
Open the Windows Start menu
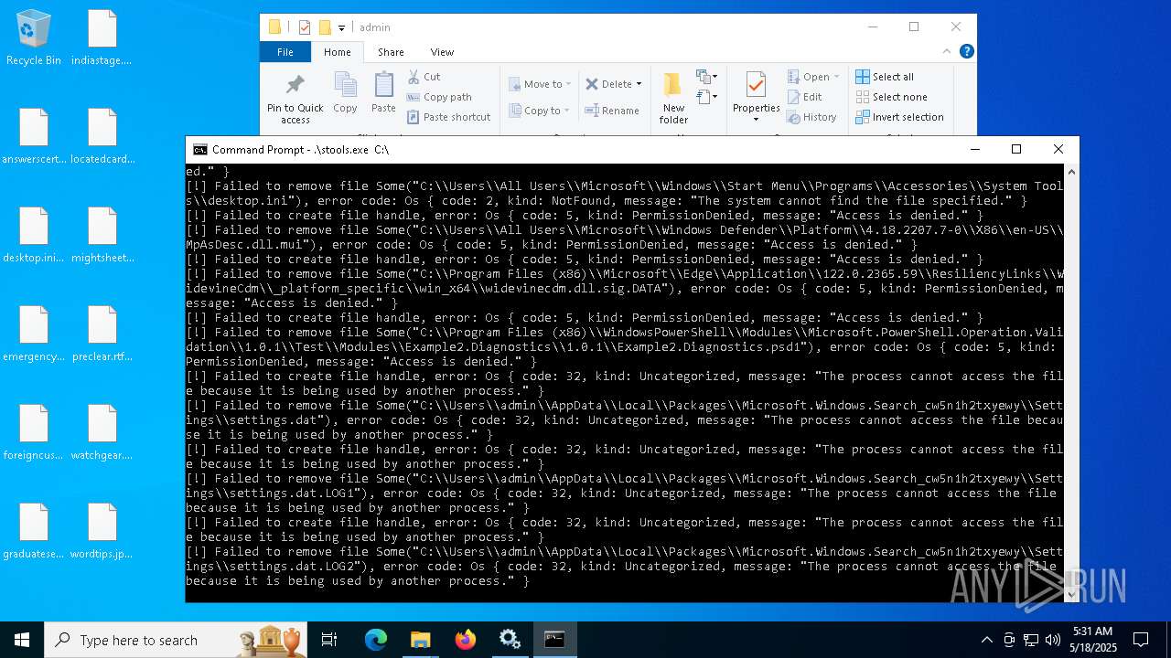(22, 640)
